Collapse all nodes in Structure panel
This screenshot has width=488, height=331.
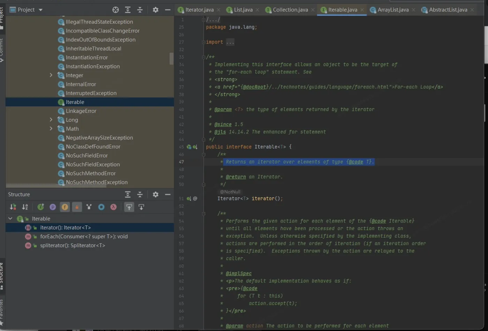[x=140, y=195]
